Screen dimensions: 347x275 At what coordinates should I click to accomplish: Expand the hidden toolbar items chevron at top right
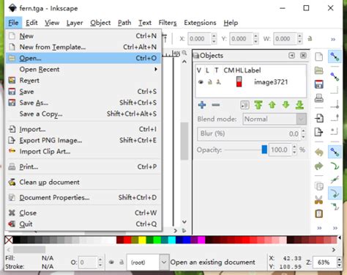(x=333, y=40)
